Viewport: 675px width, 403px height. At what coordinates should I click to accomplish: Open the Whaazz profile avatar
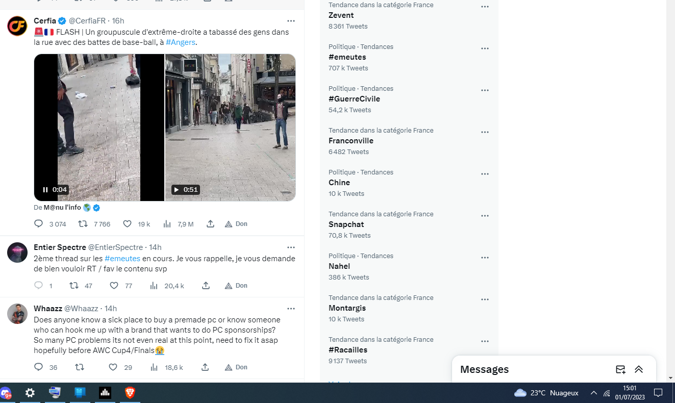click(x=17, y=314)
